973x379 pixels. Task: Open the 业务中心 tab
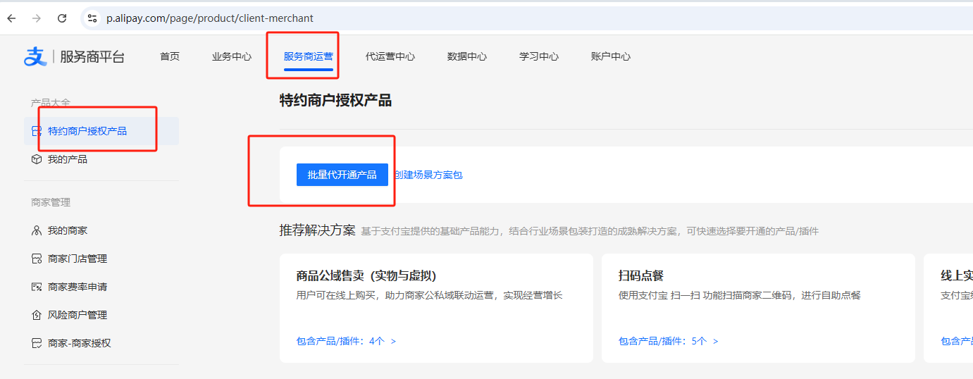[232, 56]
